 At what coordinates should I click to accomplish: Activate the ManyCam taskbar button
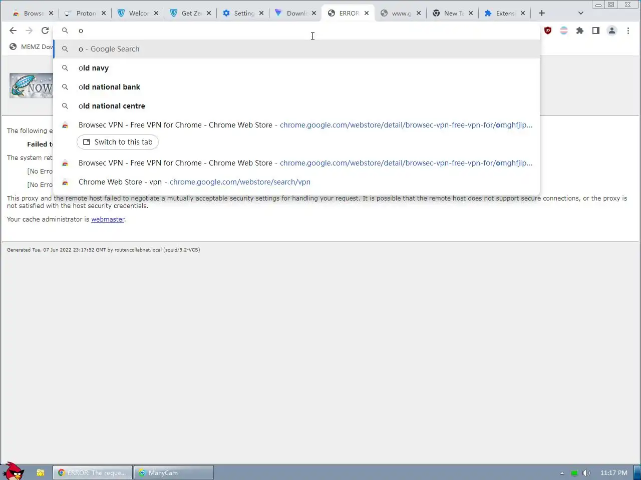point(173,472)
